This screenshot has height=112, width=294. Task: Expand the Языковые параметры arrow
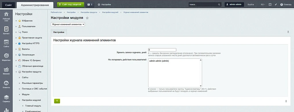[19, 83]
